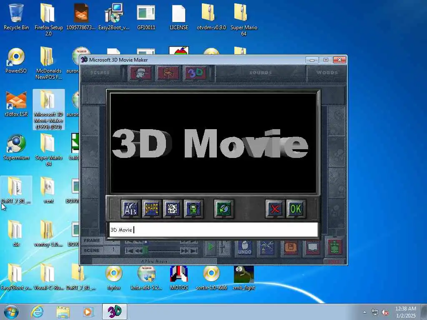Open Windows Media Player from taskbar
The image size is (427, 320).
tap(88, 312)
